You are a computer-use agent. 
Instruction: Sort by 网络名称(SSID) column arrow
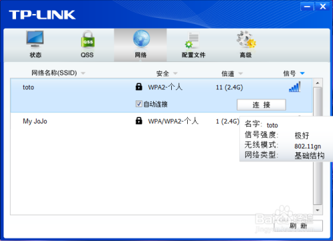point(83,73)
